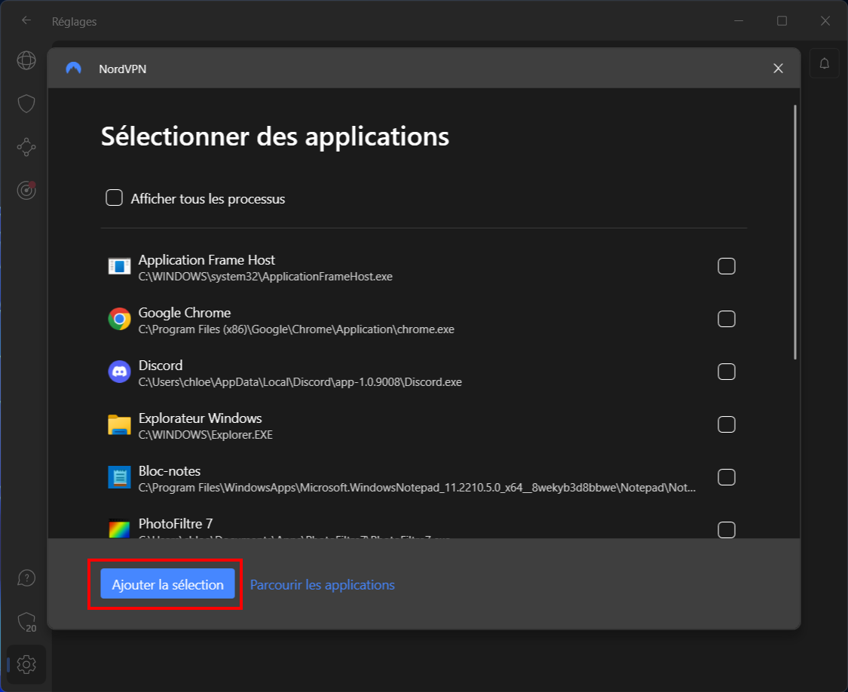Click the WindowsNotepad file path text
The height and width of the screenshot is (692, 848).
click(417, 488)
